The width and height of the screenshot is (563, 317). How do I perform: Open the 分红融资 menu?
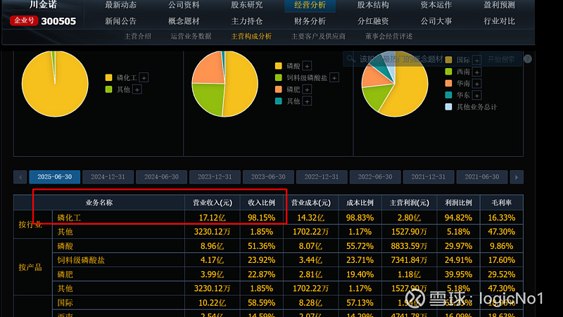pos(373,21)
